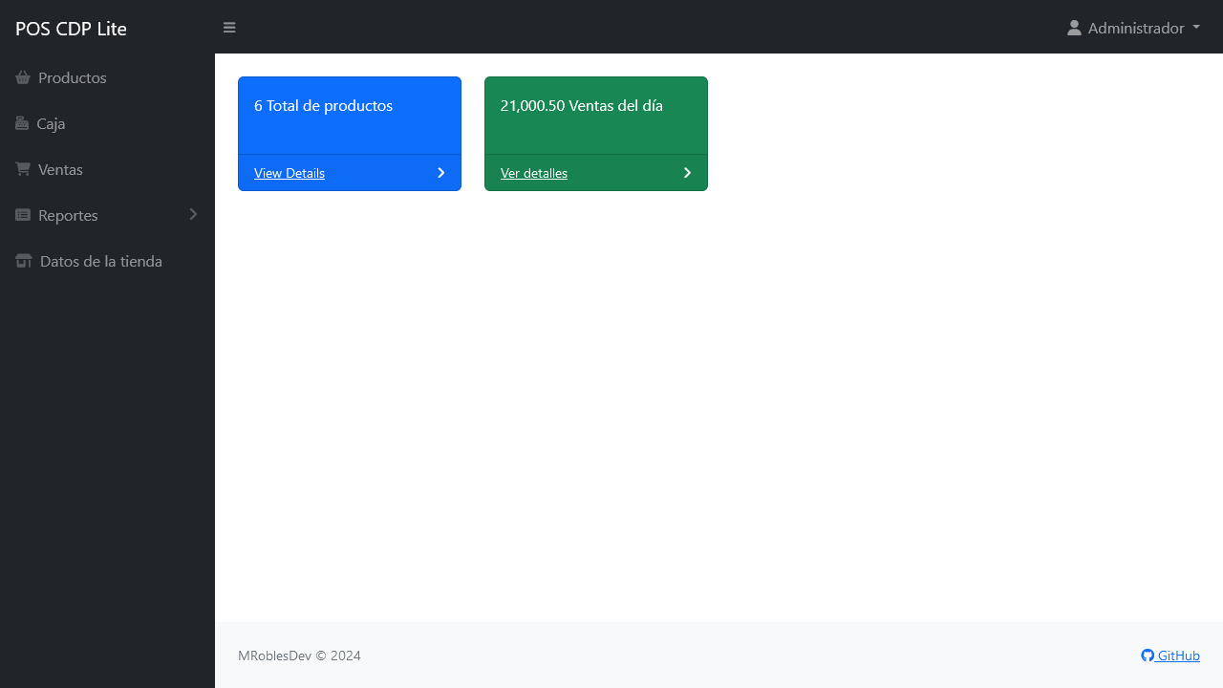Toggle the sidebar with the hamburger icon

coord(229,28)
